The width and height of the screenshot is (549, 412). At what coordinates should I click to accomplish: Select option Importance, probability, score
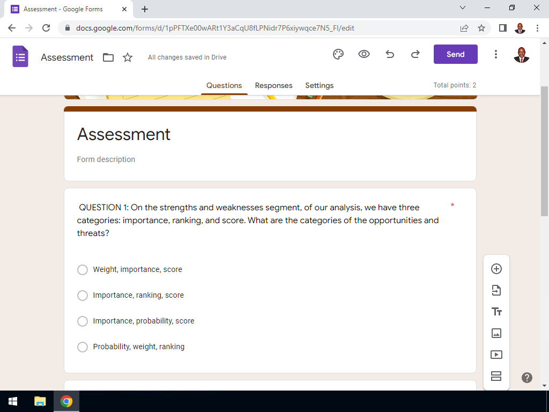pos(82,321)
